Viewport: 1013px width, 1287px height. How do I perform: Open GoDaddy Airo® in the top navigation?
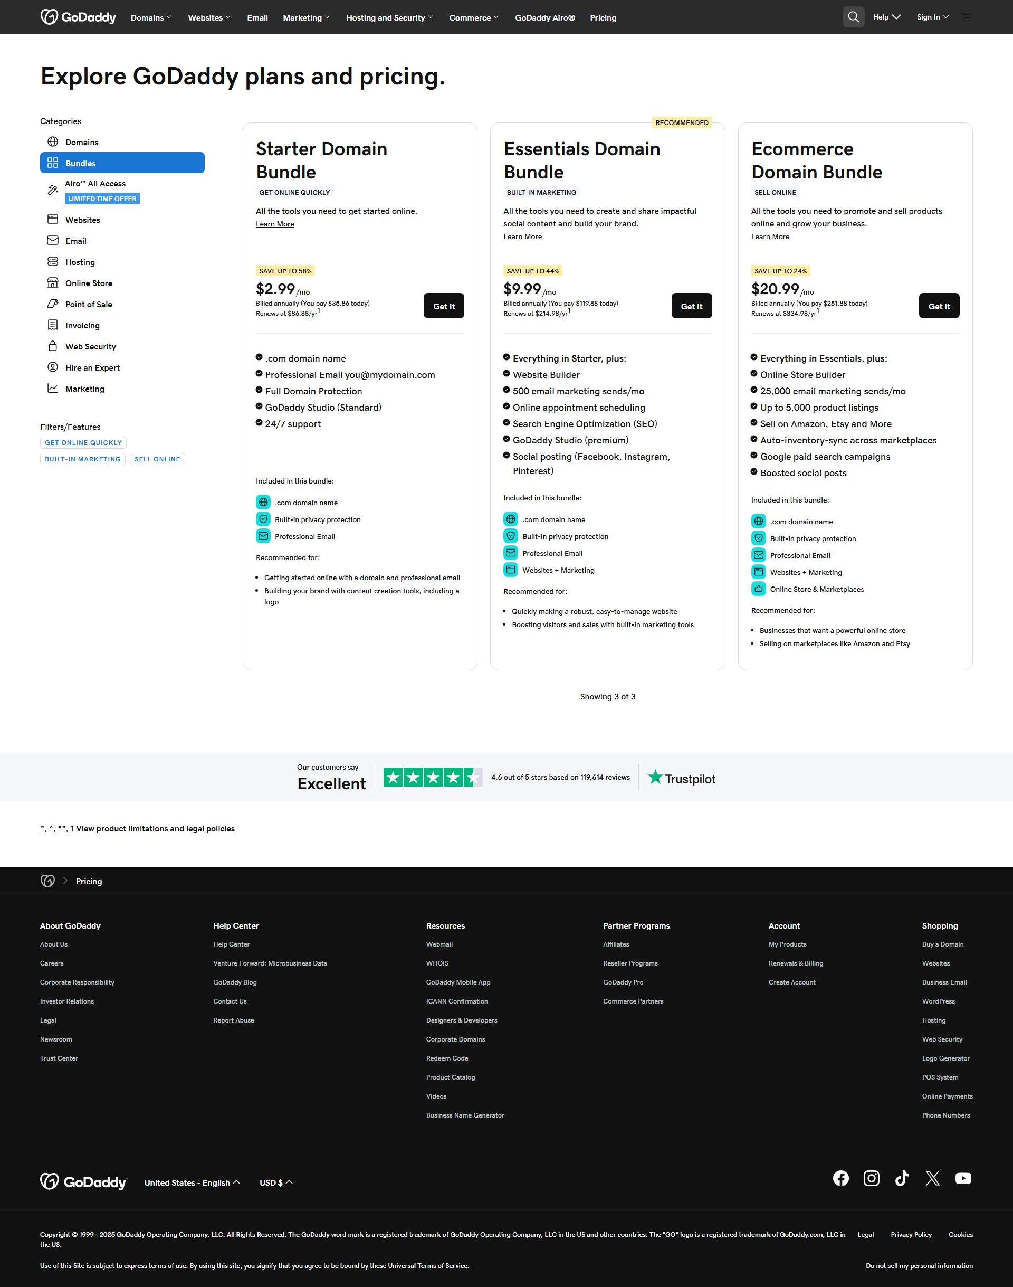pyautogui.click(x=545, y=18)
